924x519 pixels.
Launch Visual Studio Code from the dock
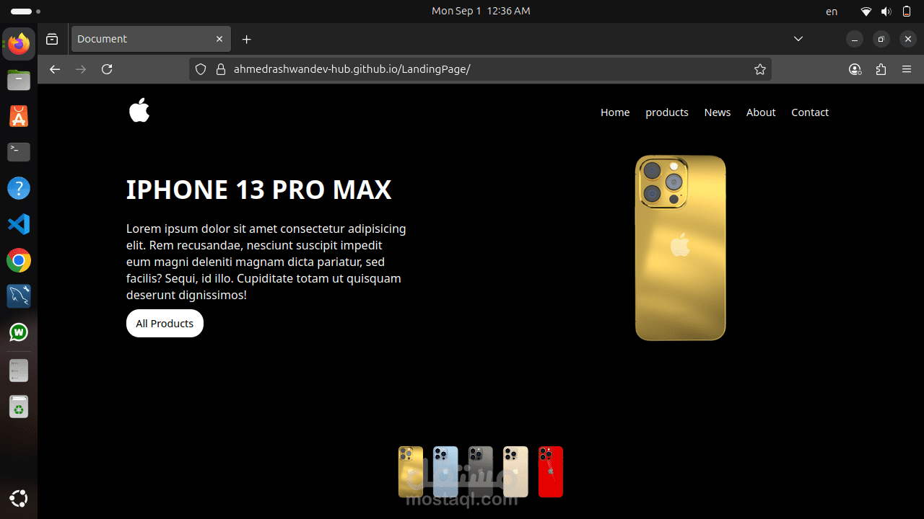[x=19, y=224]
